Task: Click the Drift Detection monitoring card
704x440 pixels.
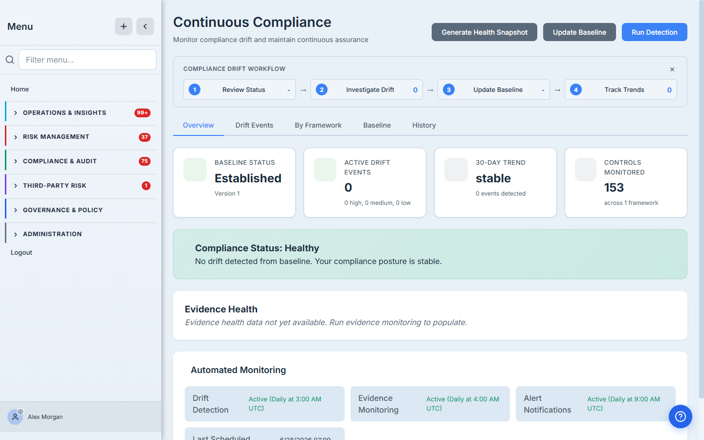Action: (x=264, y=404)
